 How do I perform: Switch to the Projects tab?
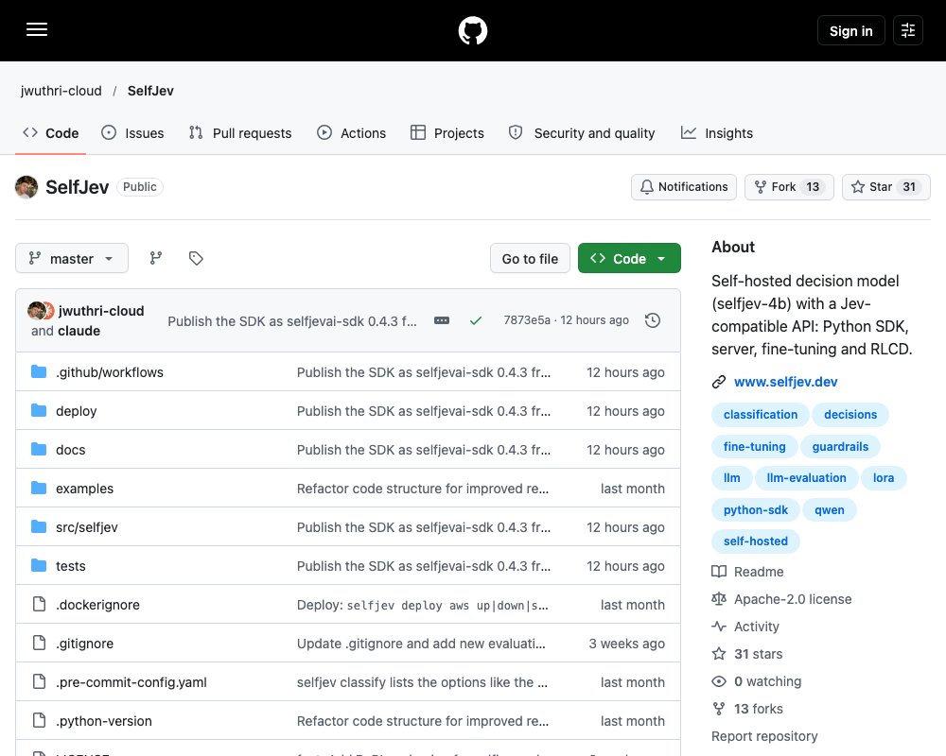[447, 133]
